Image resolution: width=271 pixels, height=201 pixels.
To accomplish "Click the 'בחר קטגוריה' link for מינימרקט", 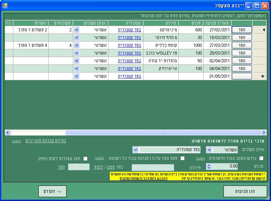I will click(x=130, y=30).
